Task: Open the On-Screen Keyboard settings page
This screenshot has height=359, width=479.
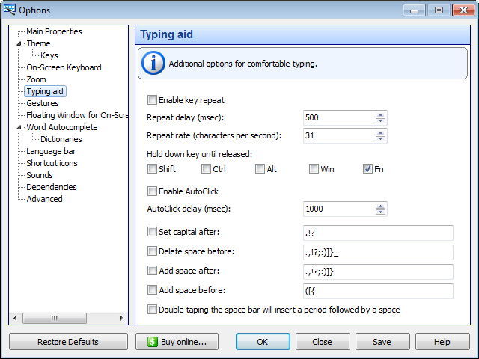Action: (64, 67)
